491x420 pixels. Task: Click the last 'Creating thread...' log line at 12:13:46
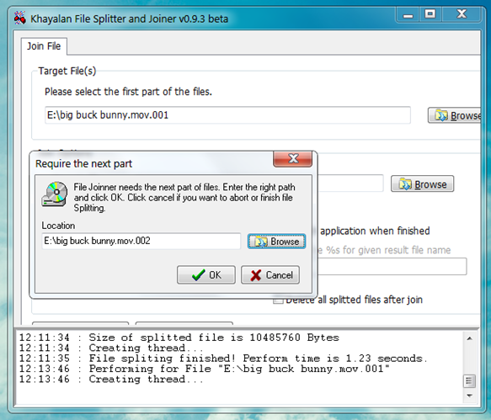[x=111, y=379]
